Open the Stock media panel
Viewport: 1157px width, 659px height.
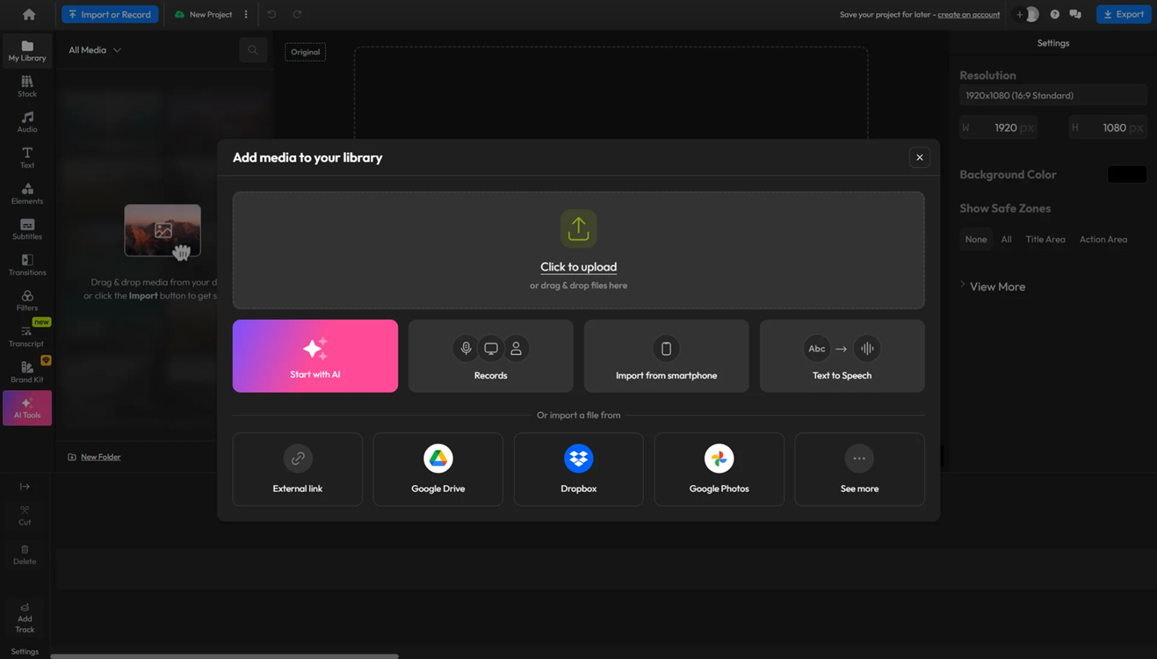27,86
